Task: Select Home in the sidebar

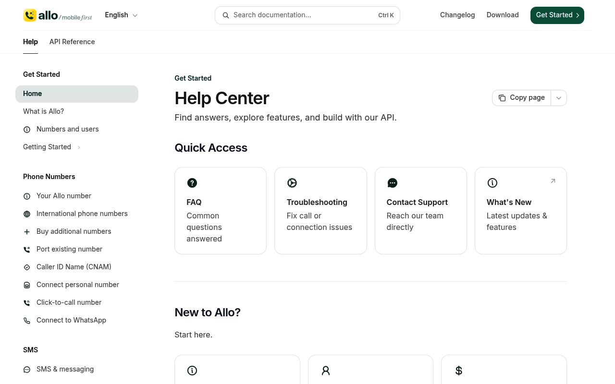Action: pyautogui.click(x=77, y=94)
